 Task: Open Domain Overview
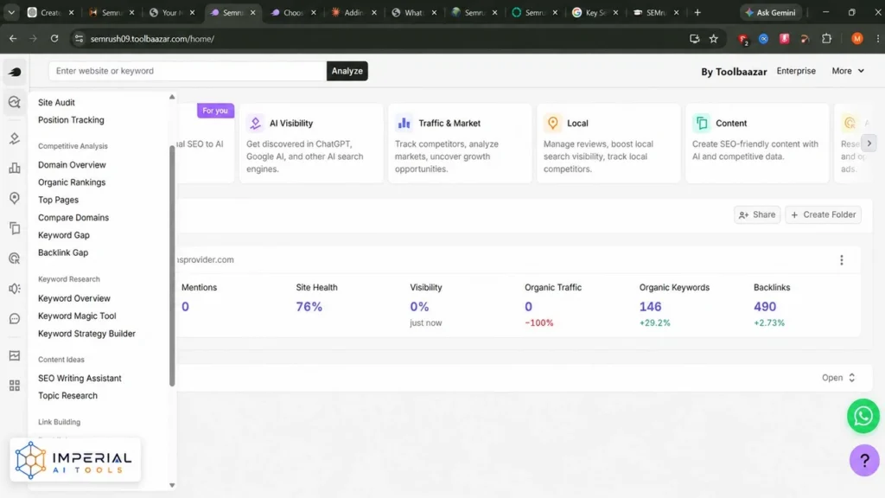pyautogui.click(x=72, y=165)
